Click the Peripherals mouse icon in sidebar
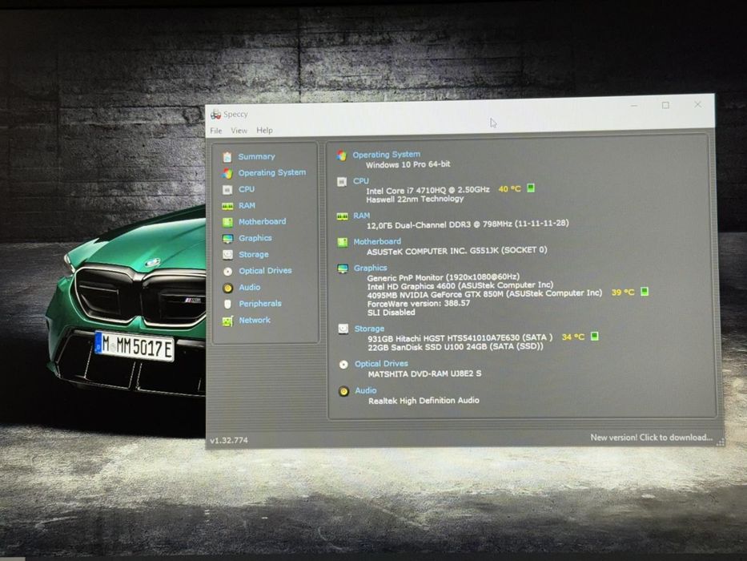Viewport: 747px width, 561px height. click(x=227, y=304)
